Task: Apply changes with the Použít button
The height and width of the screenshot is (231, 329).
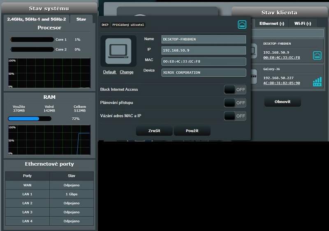Action: 192,131
